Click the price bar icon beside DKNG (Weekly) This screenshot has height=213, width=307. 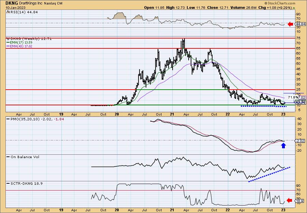point(8,39)
